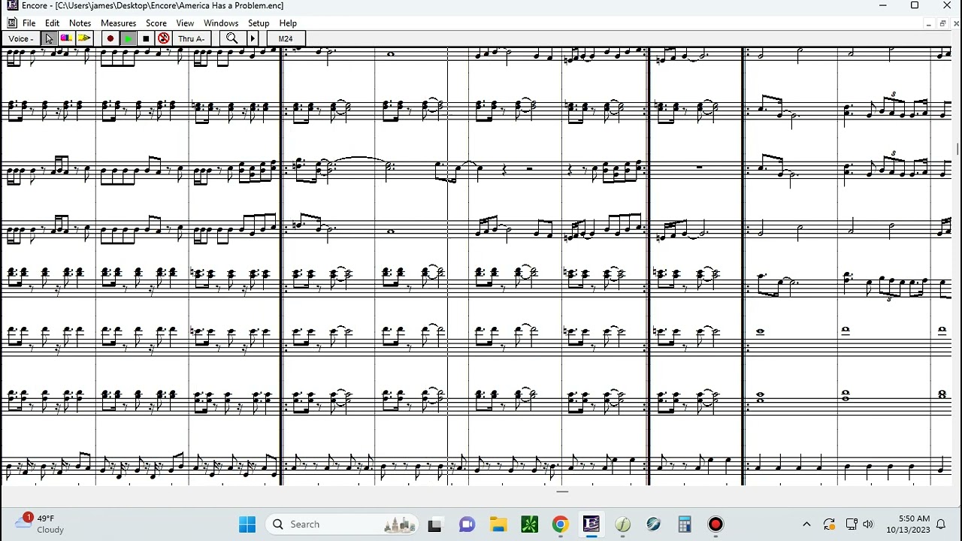Open the Notes menu
This screenshot has width=962, height=541.
click(80, 23)
